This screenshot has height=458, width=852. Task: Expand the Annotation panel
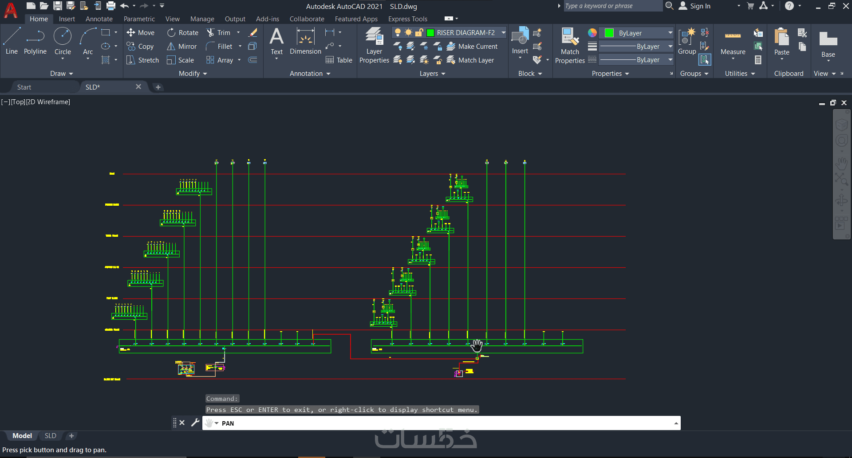[310, 74]
